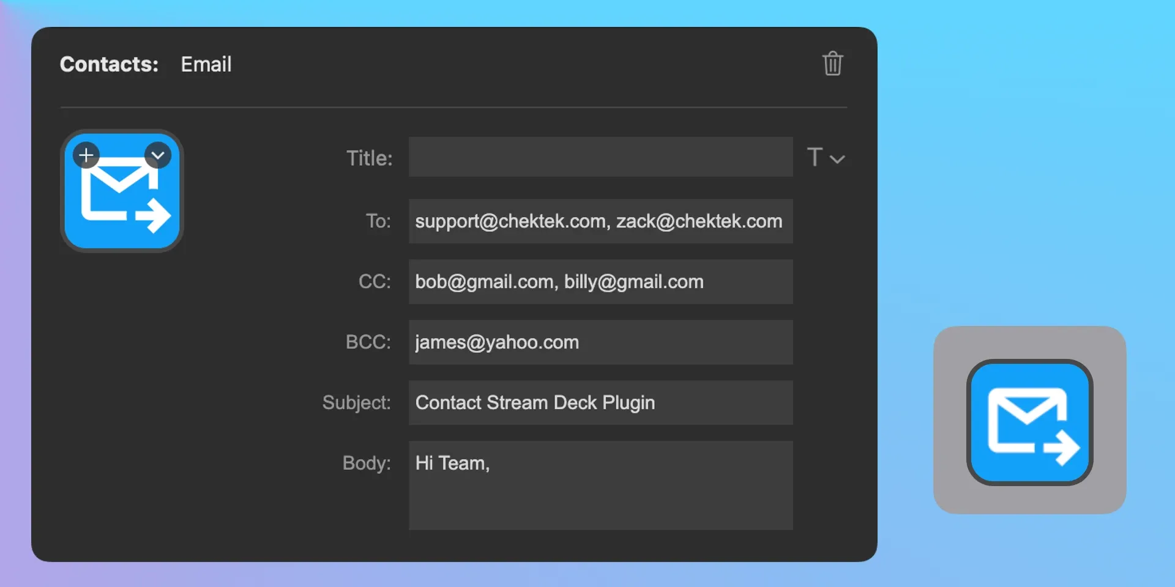This screenshot has height=587, width=1175.
Task: Click the trash icon to delete the action
Action: (x=832, y=64)
